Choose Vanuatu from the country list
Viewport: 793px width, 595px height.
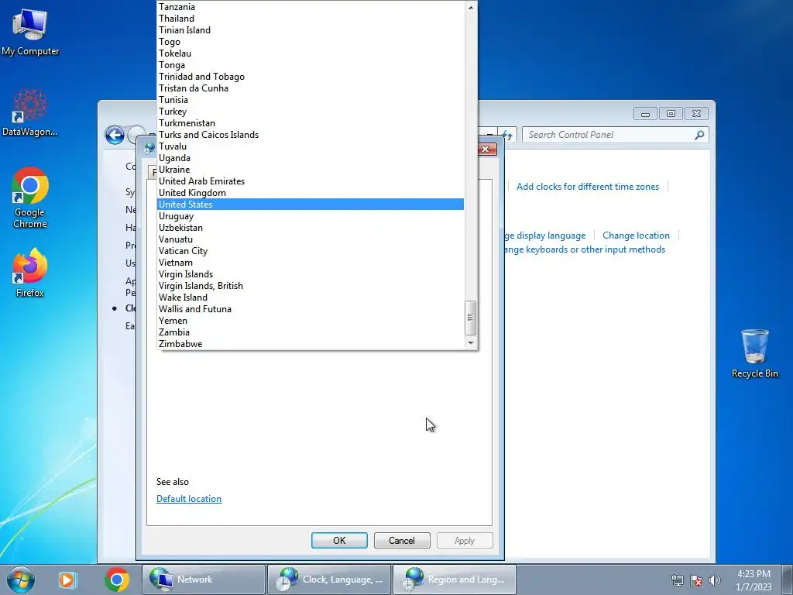[x=311, y=239]
